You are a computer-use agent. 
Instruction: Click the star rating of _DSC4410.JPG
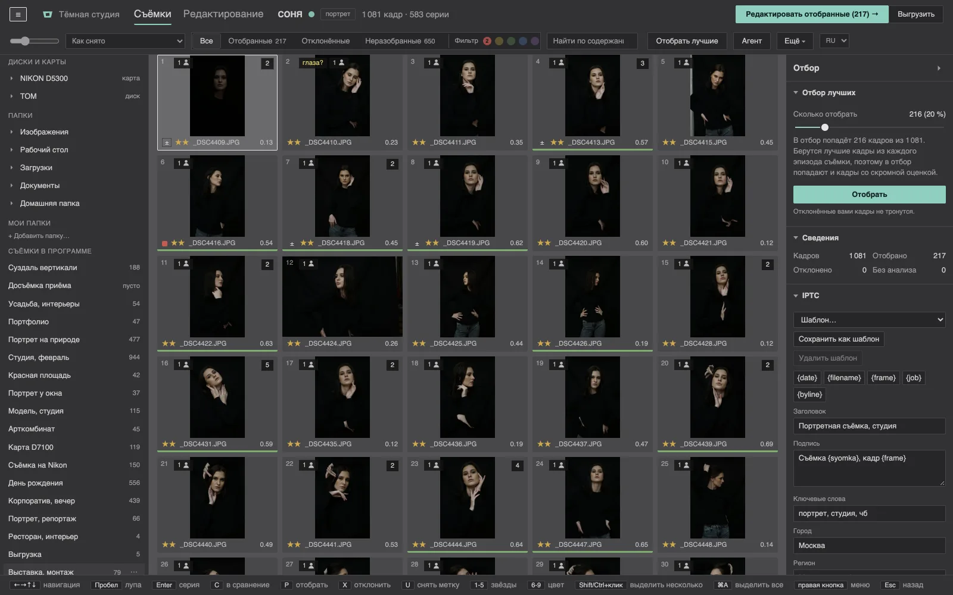(294, 143)
